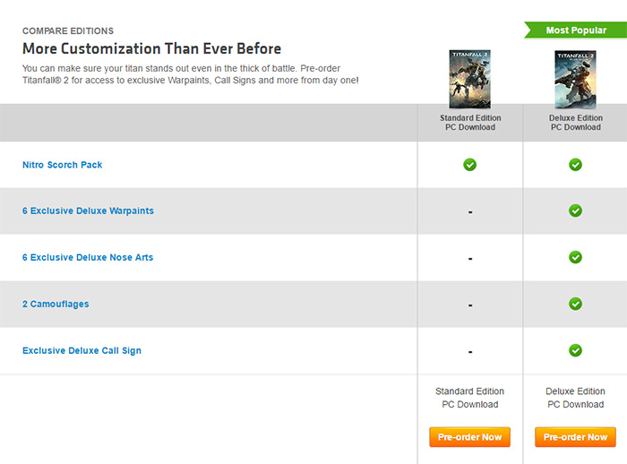Click Standard Edition dash in 2 Camouflages row
Viewport: 627px width, 464px height.
point(470,305)
